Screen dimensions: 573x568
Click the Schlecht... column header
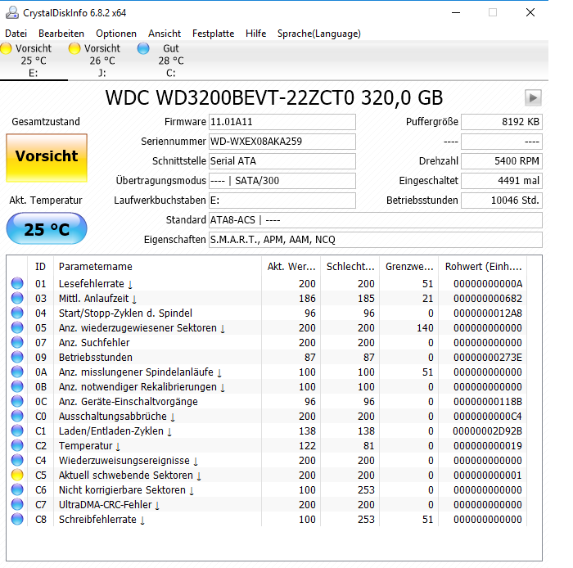tap(350, 267)
